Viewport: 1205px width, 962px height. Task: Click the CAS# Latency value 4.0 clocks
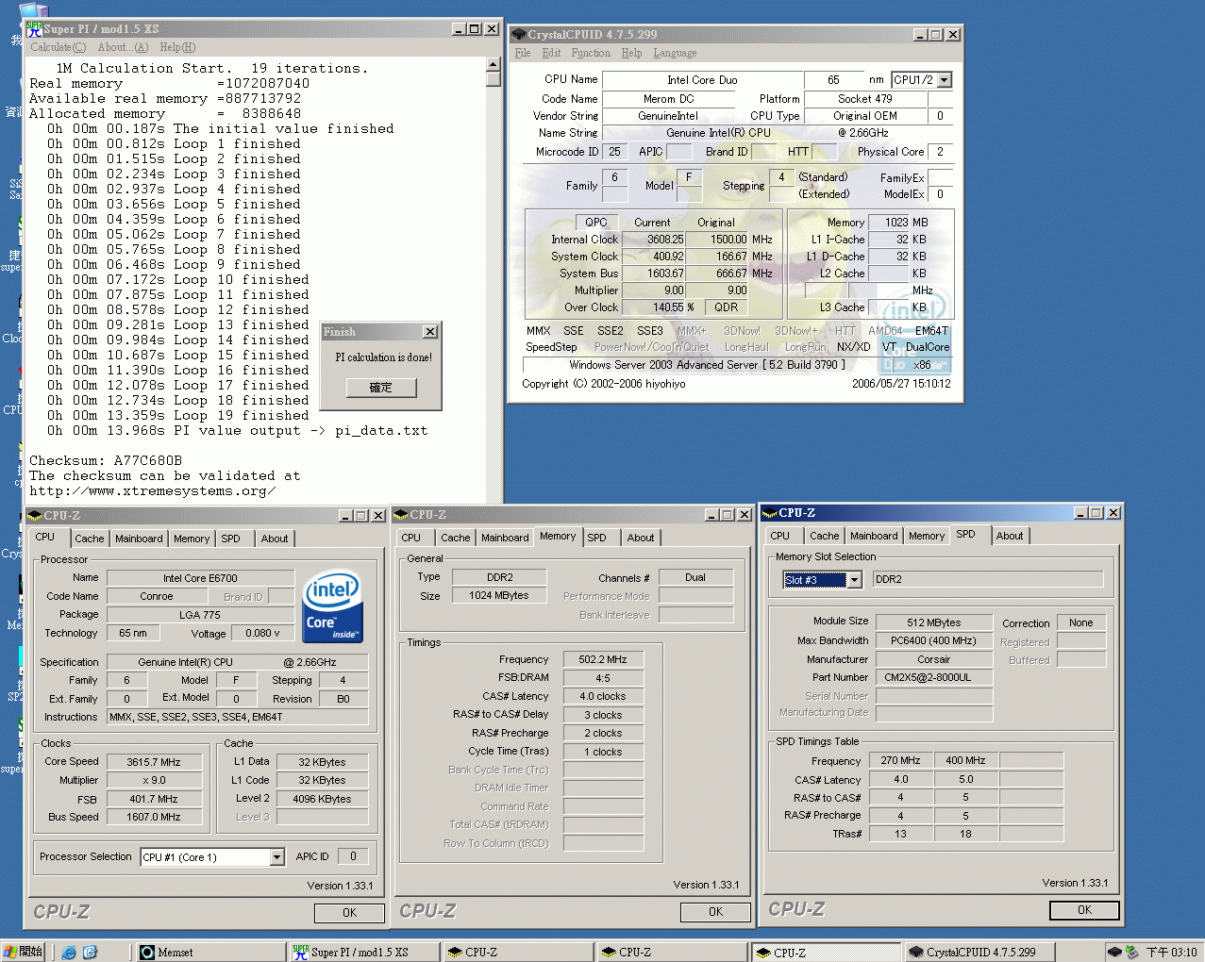603,696
